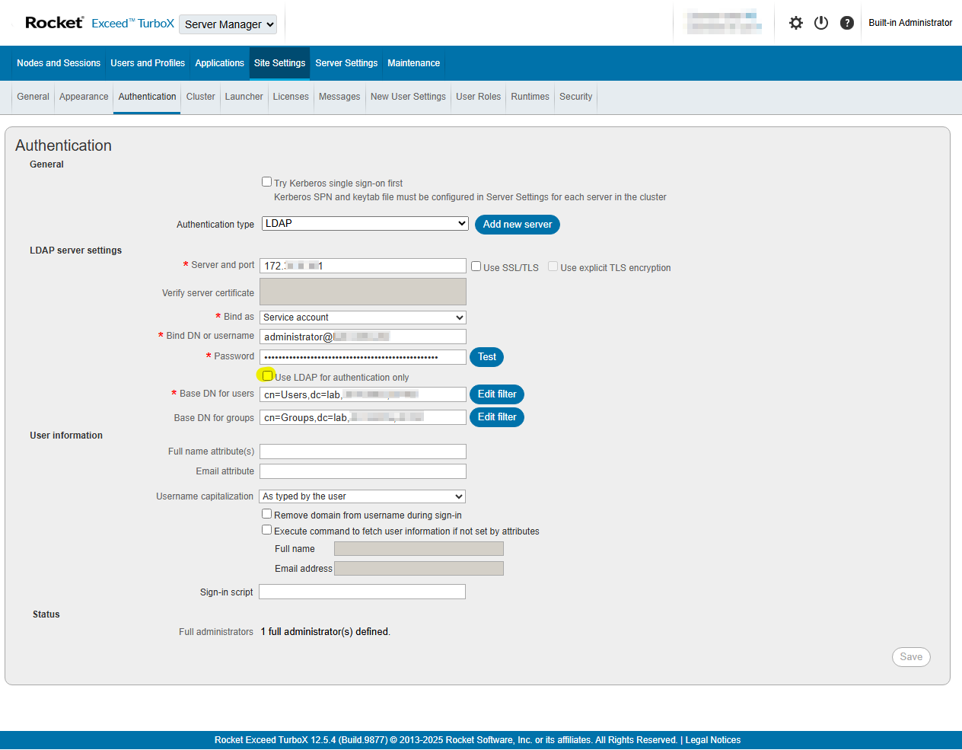The image size is (962, 750).
Task: Switch to the General tab
Action: [33, 97]
